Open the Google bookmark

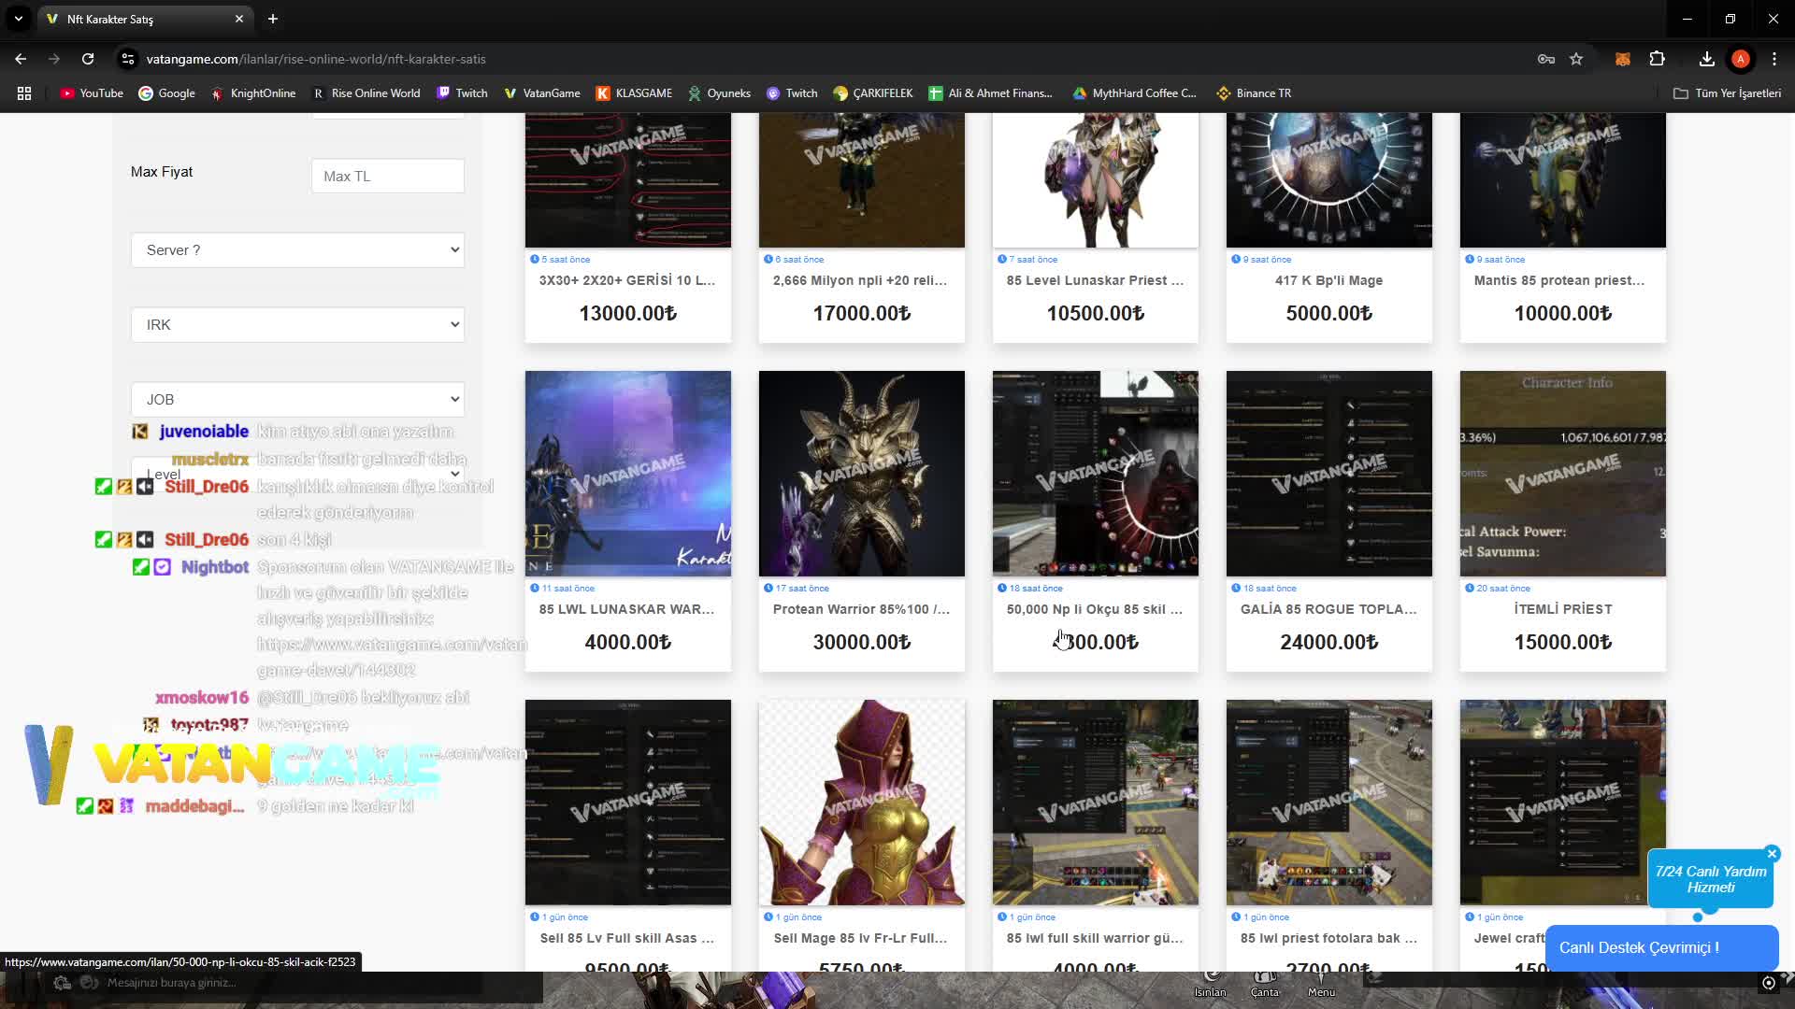167,93
